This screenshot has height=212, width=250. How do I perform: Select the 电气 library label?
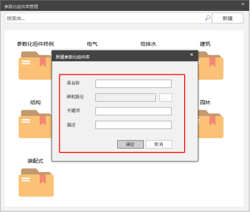coord(92,44)
